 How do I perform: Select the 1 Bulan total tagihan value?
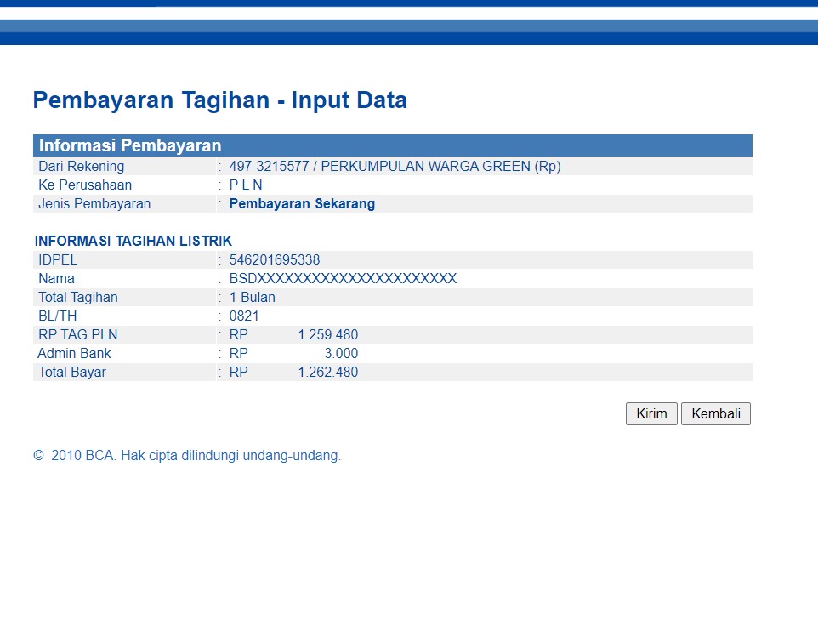tap(253, 298)
